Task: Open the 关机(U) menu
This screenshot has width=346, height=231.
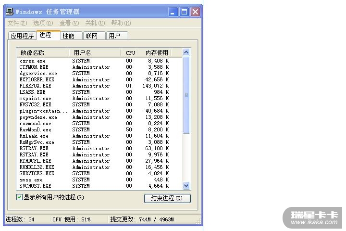Action: (x=95, y=23)
